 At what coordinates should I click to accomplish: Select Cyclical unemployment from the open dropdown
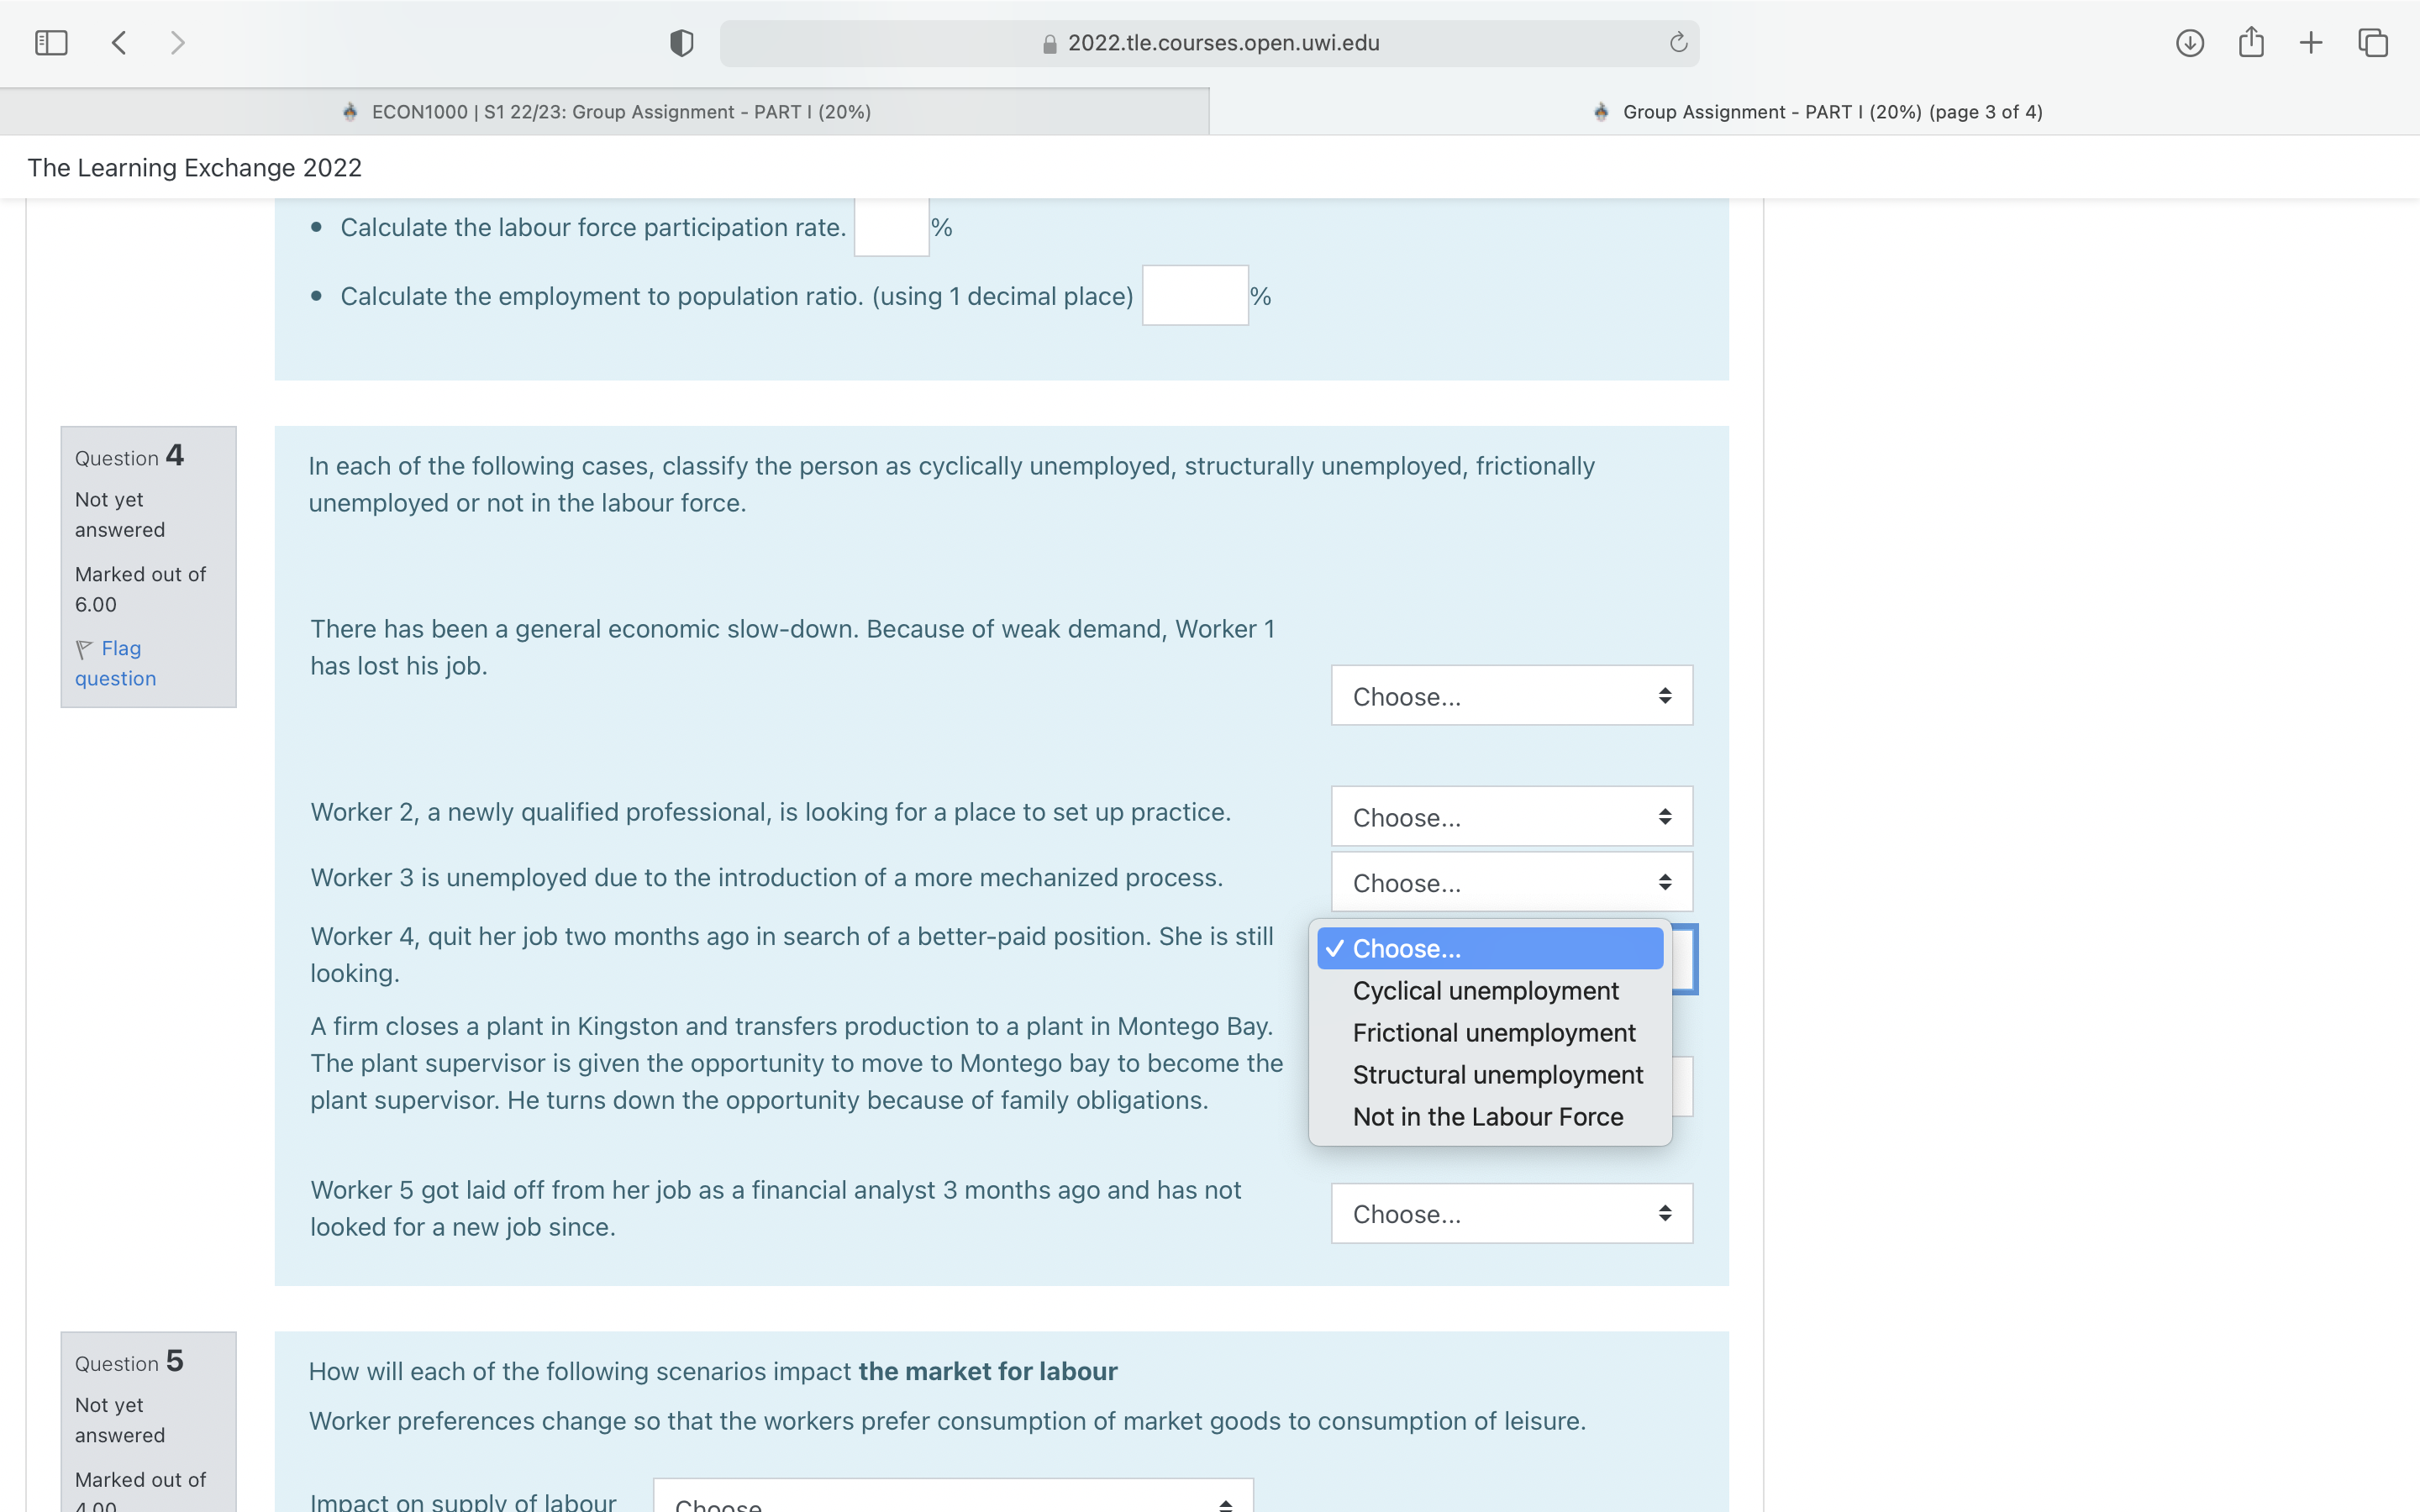(1485, 990)
